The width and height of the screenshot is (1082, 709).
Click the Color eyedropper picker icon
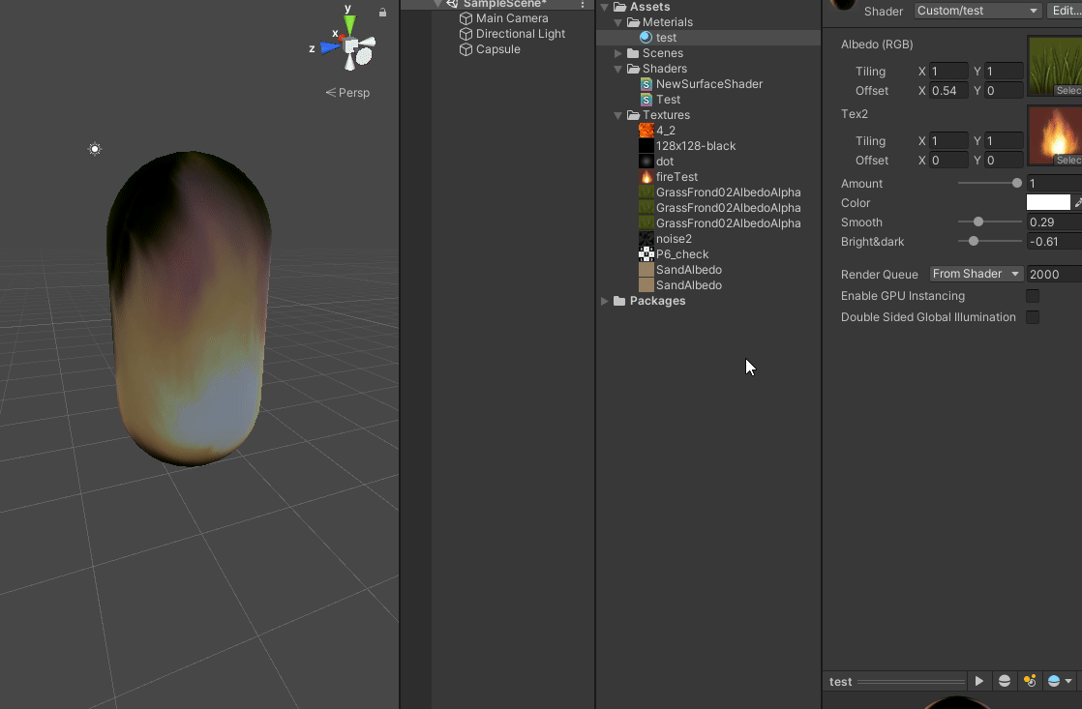pos(1078,203)
